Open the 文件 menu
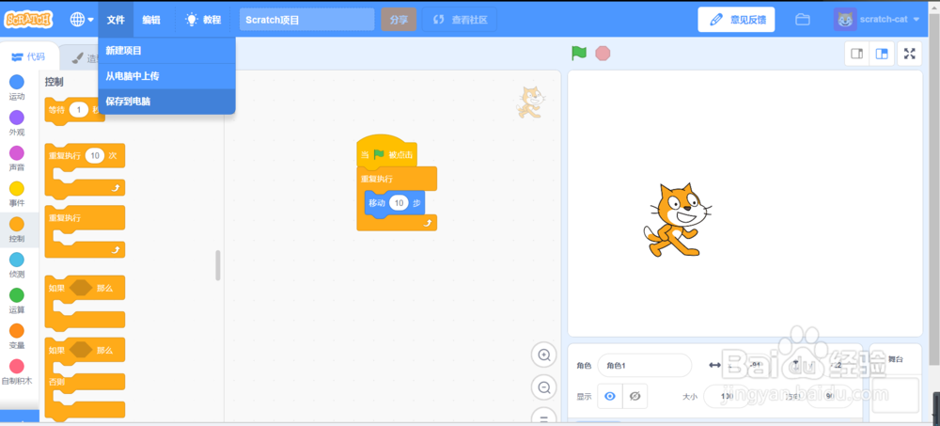The image size is (940, 426). (x=116, y=19)
